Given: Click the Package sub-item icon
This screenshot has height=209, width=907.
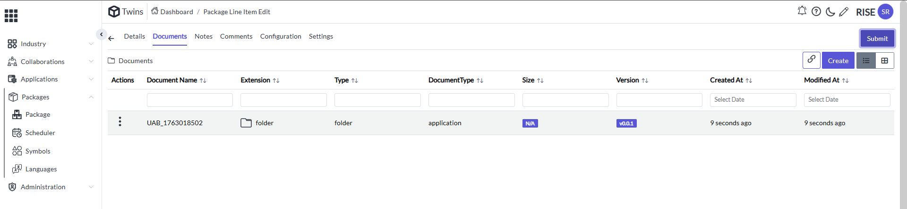Looking at the screenshot, I should (x=17, y=114).
